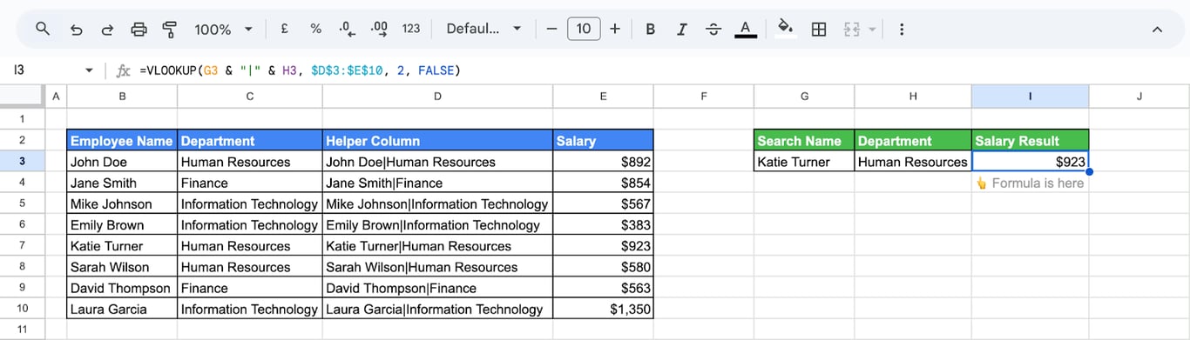The height and width of the screenshot is (340, 1190).
Task: Activate the paint format tool
Action: coord(170,29)
